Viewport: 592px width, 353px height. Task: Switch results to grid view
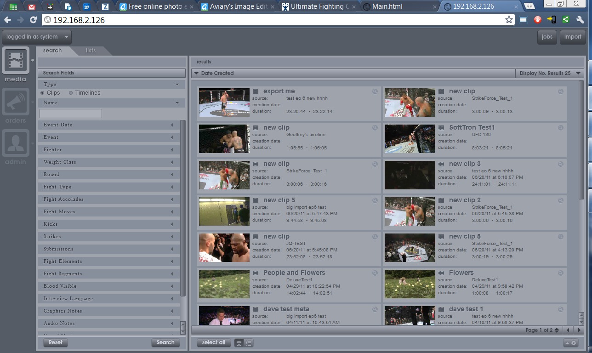click(239, 343)
